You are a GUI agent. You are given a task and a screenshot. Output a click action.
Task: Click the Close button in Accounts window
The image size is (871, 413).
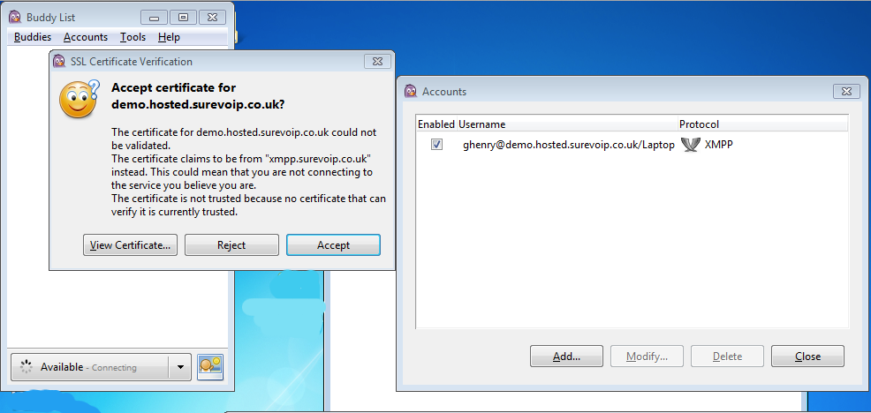pos(807,357)
